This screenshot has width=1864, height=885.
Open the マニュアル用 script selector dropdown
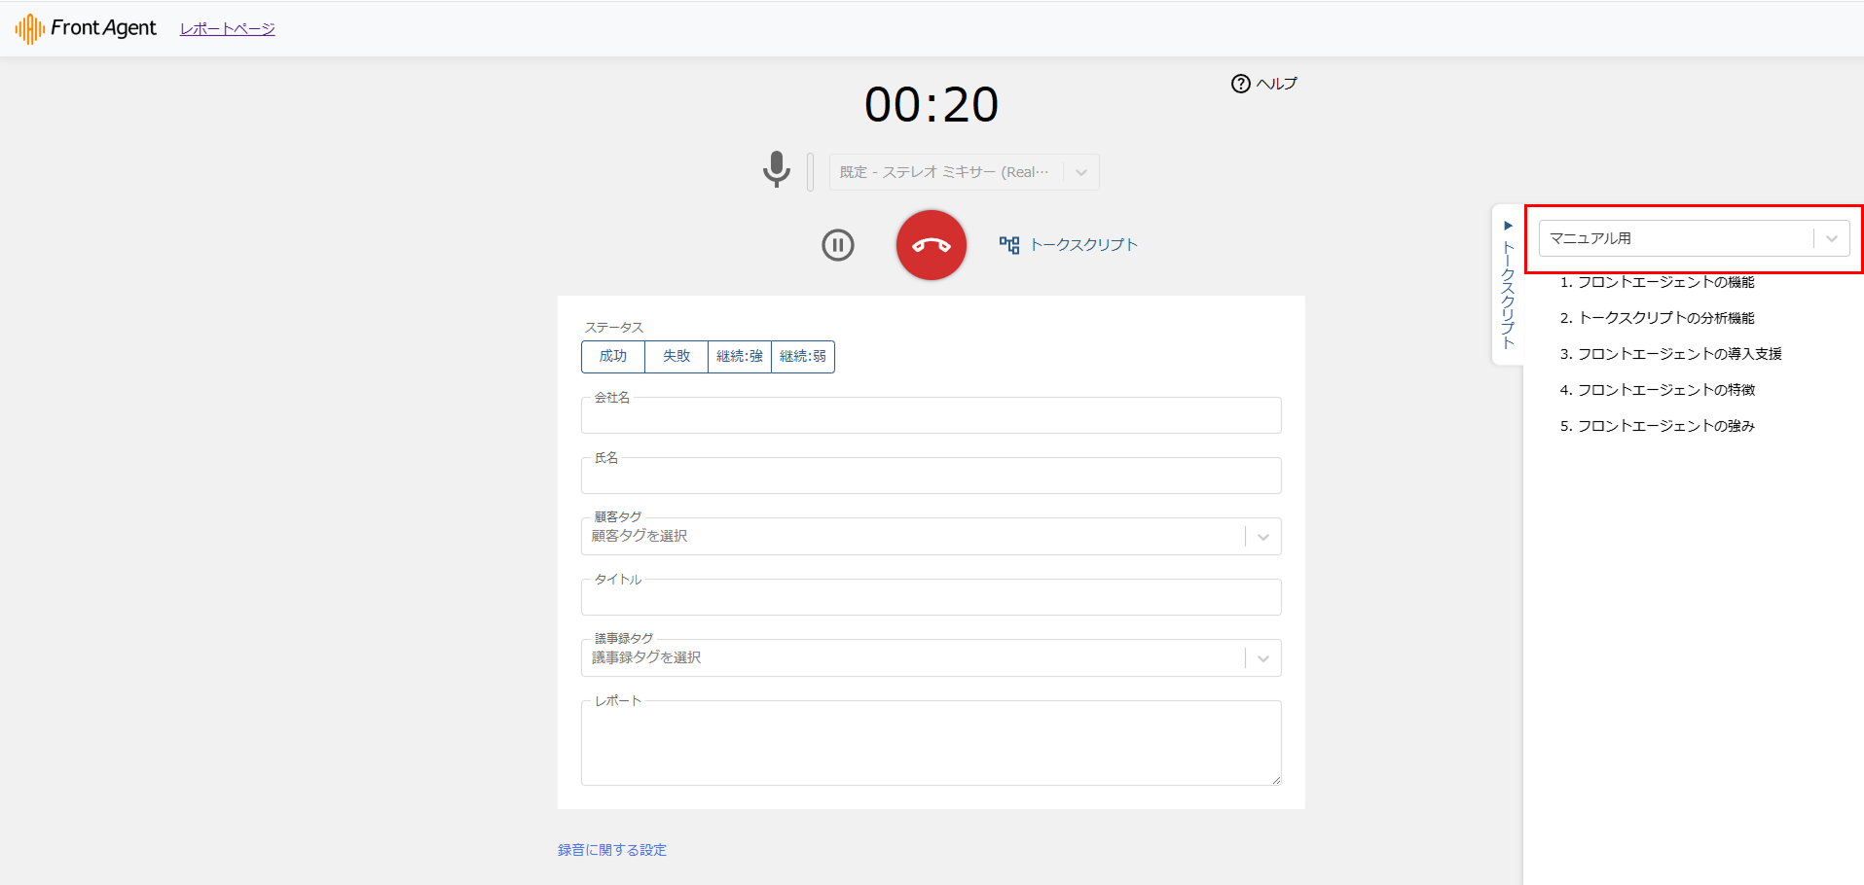click(x=1831, y=238)
